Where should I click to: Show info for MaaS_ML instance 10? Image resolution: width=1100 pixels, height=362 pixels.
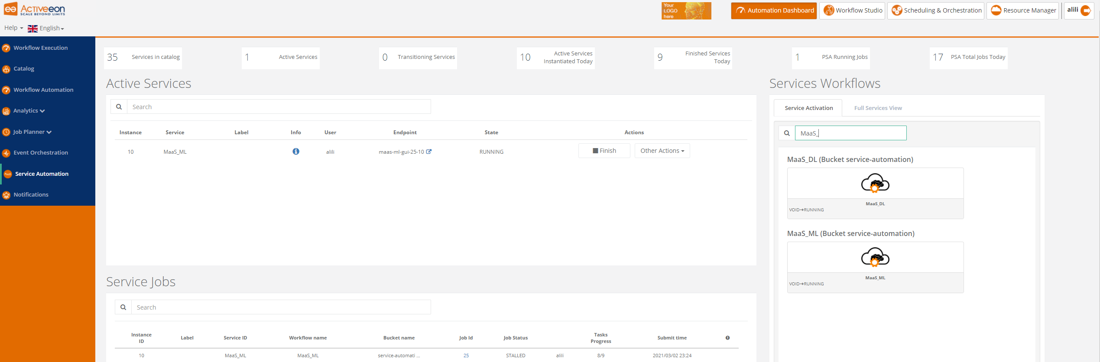pos(296,151)
